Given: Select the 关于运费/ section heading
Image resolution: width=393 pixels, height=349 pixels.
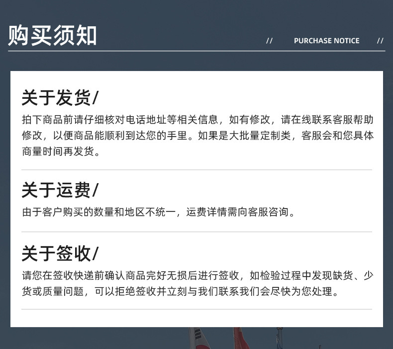Looking at the screenshot, I should coord(60,190).
